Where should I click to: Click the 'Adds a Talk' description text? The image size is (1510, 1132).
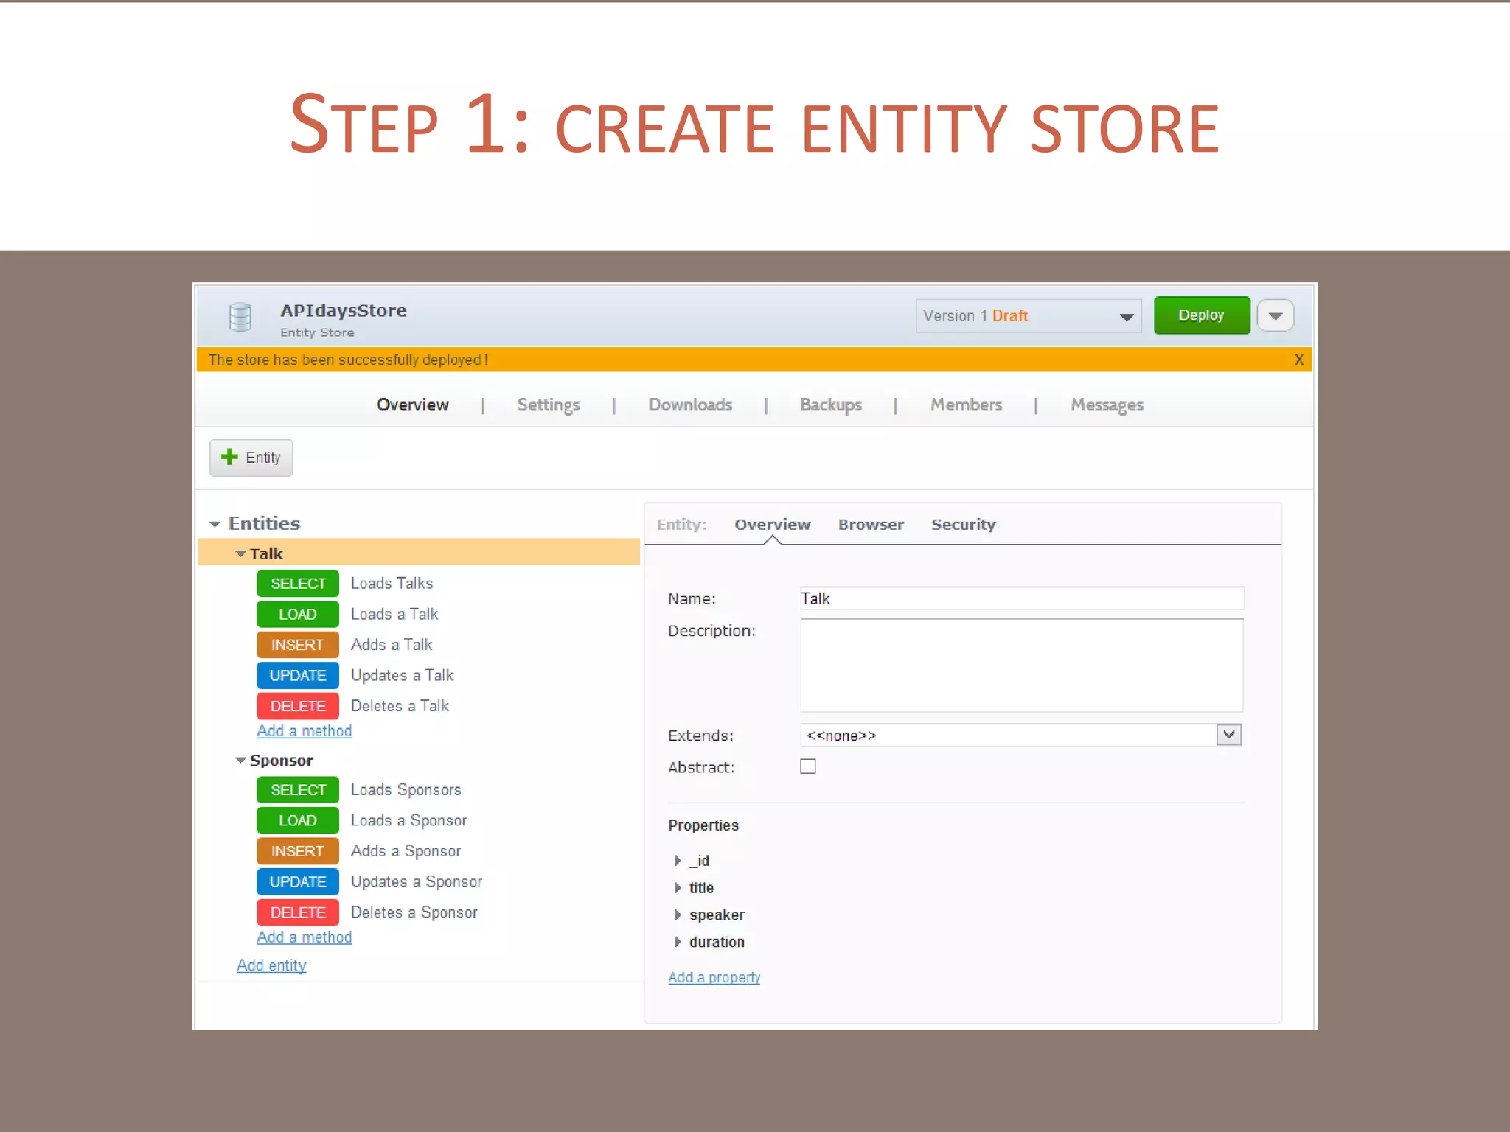[x=392, y=645]
